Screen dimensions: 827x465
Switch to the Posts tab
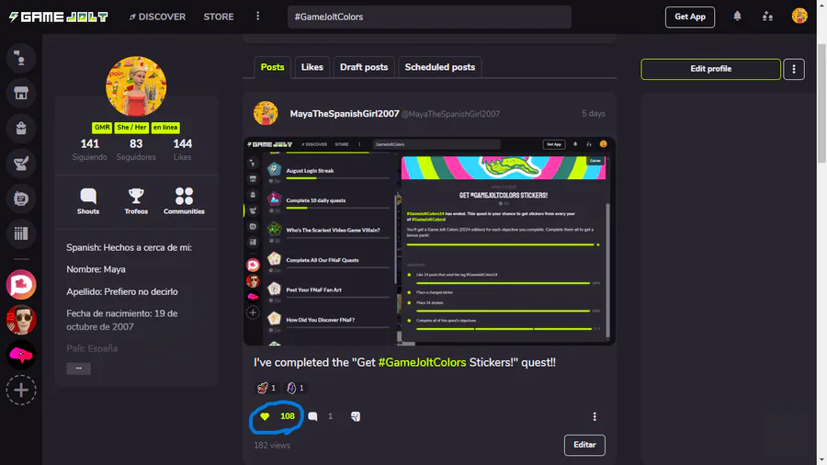[x=272, y=67]
